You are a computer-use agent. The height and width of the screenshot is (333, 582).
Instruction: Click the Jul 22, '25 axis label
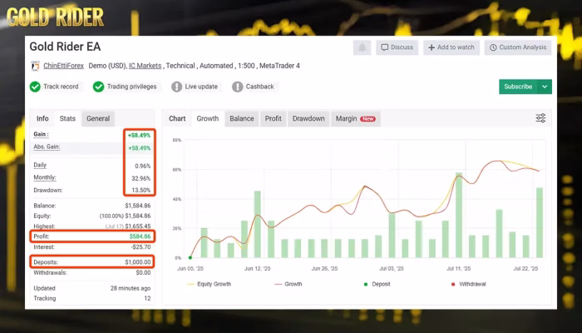(525, 268)
